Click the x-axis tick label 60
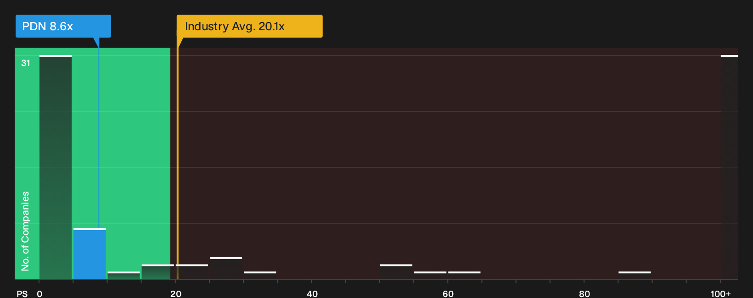Viewport: 753px width, 298px height. tap(448, 294)
